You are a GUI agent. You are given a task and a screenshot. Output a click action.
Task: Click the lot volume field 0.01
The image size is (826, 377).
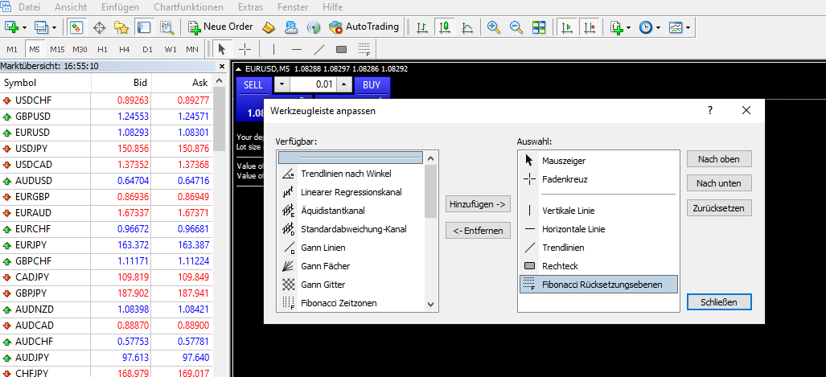(314, 84)
